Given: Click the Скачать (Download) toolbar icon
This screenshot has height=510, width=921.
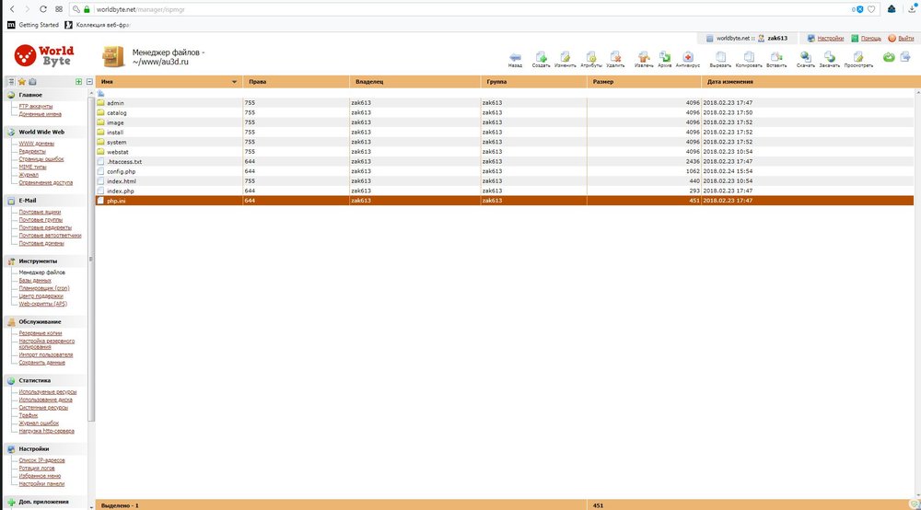Looking at the screenshot, I should click(805, 57).
